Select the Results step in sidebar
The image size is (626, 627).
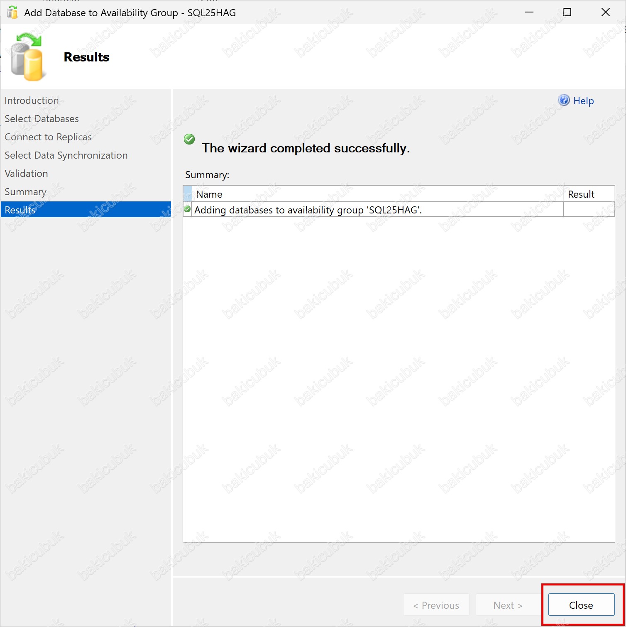coord(20,210)
